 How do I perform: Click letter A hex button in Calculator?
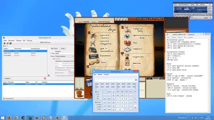[113, 92]
